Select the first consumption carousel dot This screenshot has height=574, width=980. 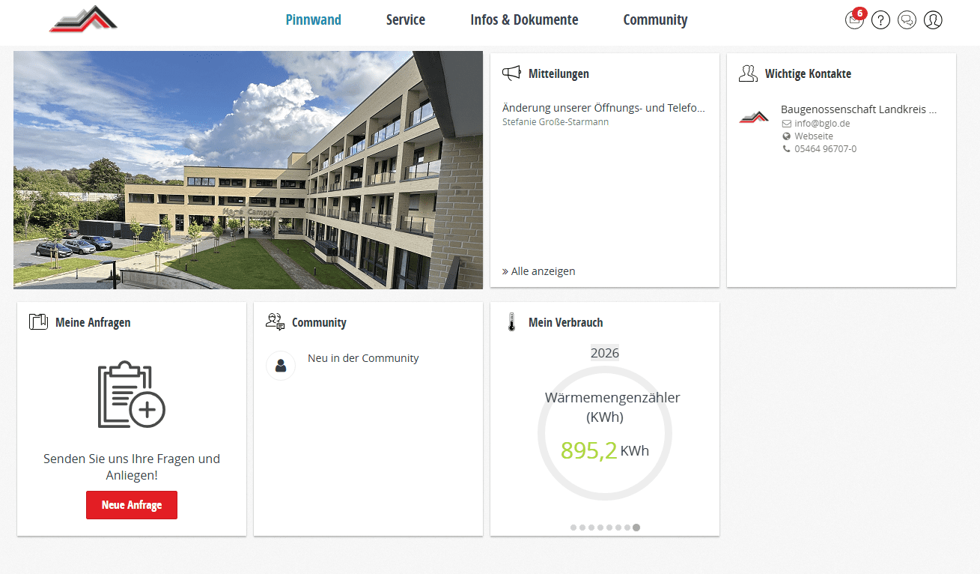point(573,528)
